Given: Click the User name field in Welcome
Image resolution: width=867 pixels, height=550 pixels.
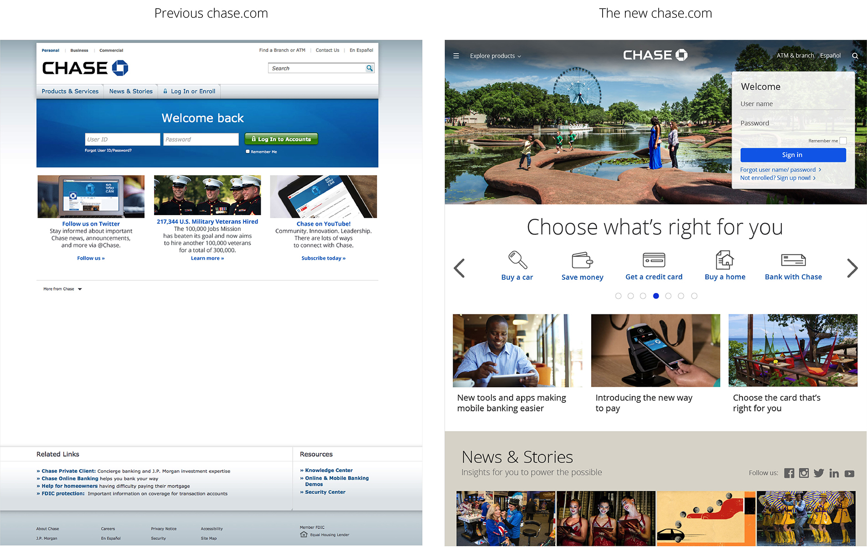Looking at the screenshot, I should point(793,104).
